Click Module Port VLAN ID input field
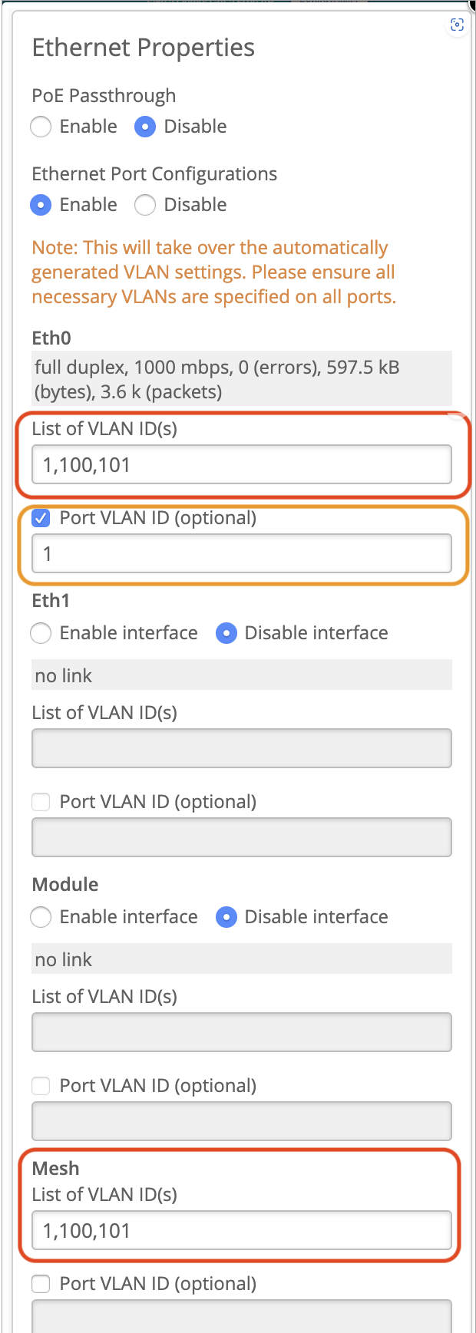This screenshot has height=1333, width=476. 241,1121
